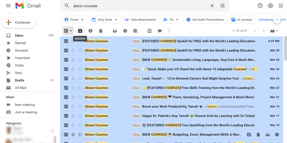This screenshot has width=287, height=143.
Task: Uncheck the St. Patrick's Day email checkbox
Action: click(66, 116)
